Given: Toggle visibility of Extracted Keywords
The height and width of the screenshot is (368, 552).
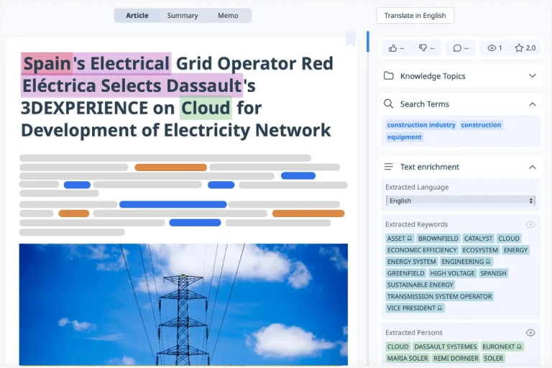Looking at the screenshot, I should 530,224.
